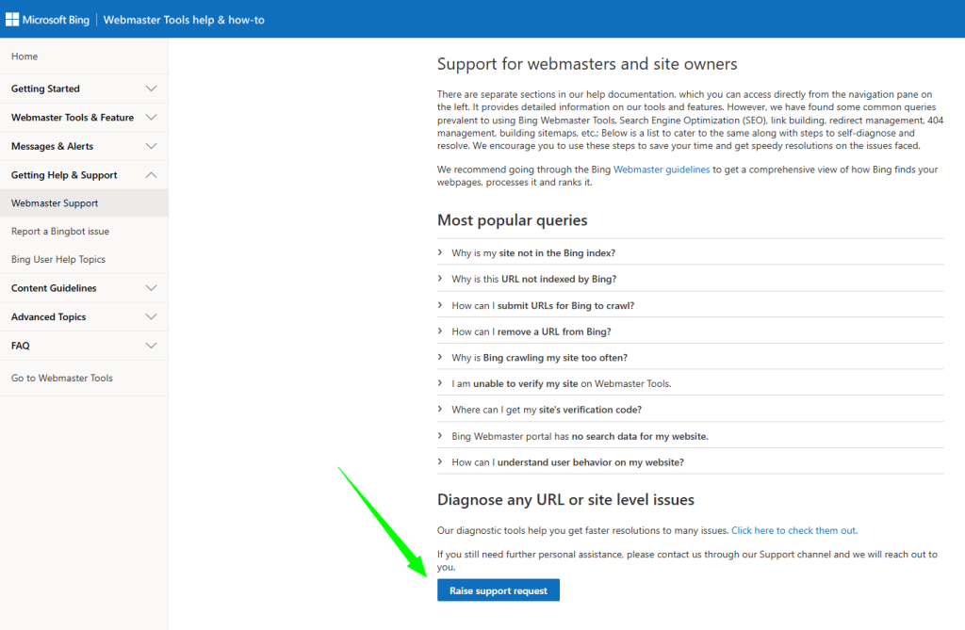This screenshot has height=630, width=965.
Task: Open Report a Bingbot issue page
Action: [60, 232]
